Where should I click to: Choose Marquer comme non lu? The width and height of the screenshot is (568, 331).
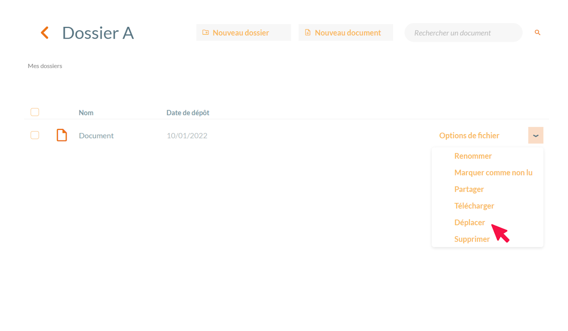[x=493, y=173]
